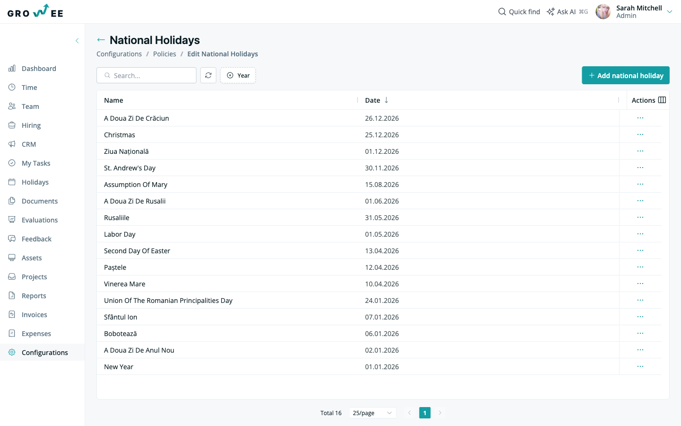Select A Doua Zi De Rusalii name

click(135, 201)
